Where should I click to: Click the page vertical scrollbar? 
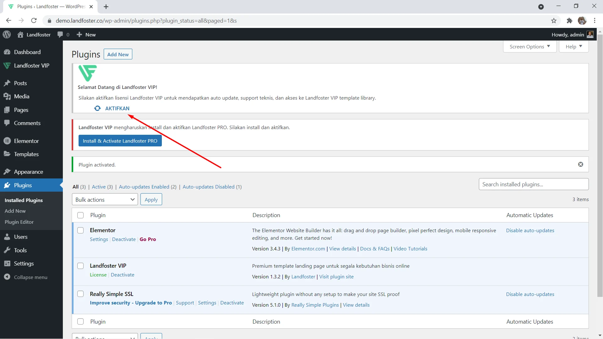coord(600,166)
